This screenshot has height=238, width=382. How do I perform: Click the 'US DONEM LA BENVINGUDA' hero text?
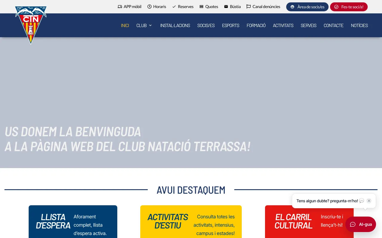pyautogui.click(x=73, y=131)
